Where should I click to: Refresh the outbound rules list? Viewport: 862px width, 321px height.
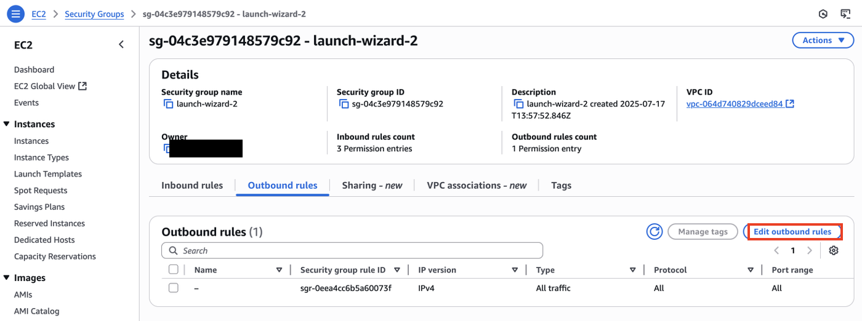click(x=654, y=232)
